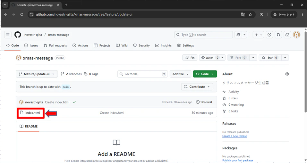The height and width of the screenshot is (163, 307).
Task: Open the Issues icon in header
Action: (269, 35)
